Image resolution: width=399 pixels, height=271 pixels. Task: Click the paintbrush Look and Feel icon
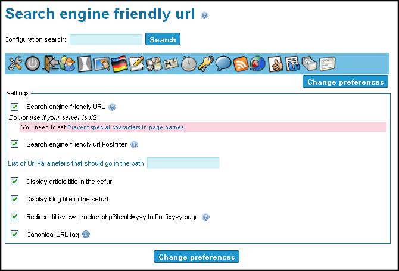pyautogui.click(x=102, y=64)
